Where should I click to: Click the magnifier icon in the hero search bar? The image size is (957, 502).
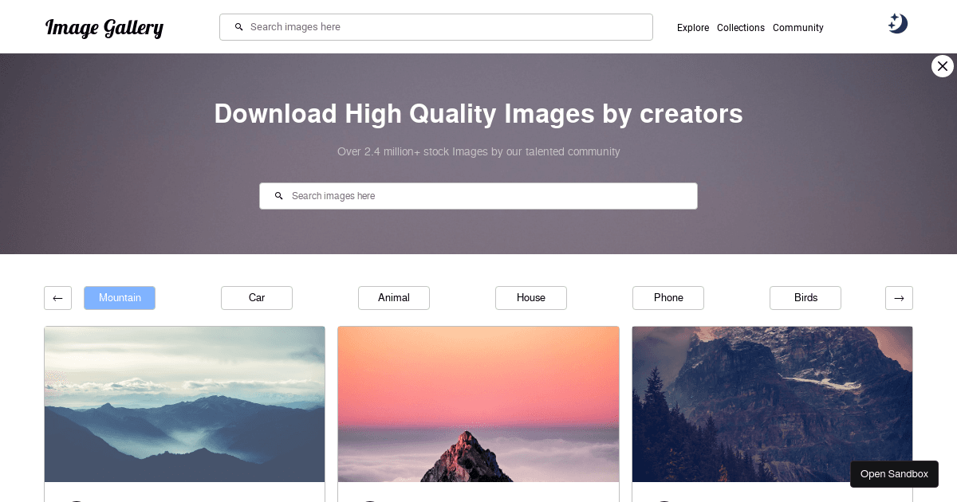pyautogui.click(x=278, y=195)
